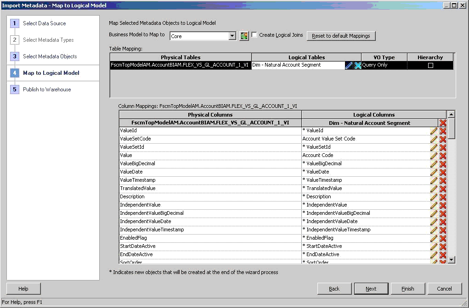Click the Help button
The height and width of the screenshot is (308, 469).
(x=23, y=289)
